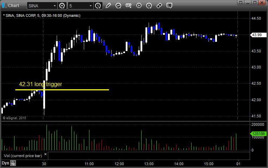This screenshot has width=268, height=168.
Task: Click the 0 volume axis label
Action: click(253, 150)
